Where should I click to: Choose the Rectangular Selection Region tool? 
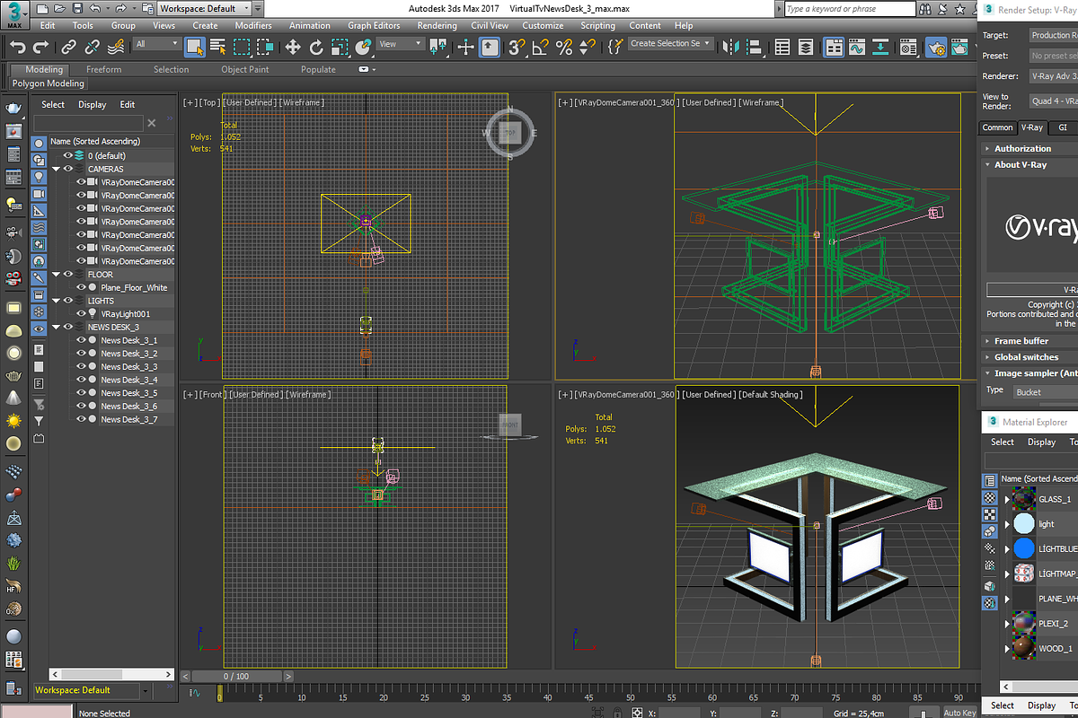(x=243, y=47)
